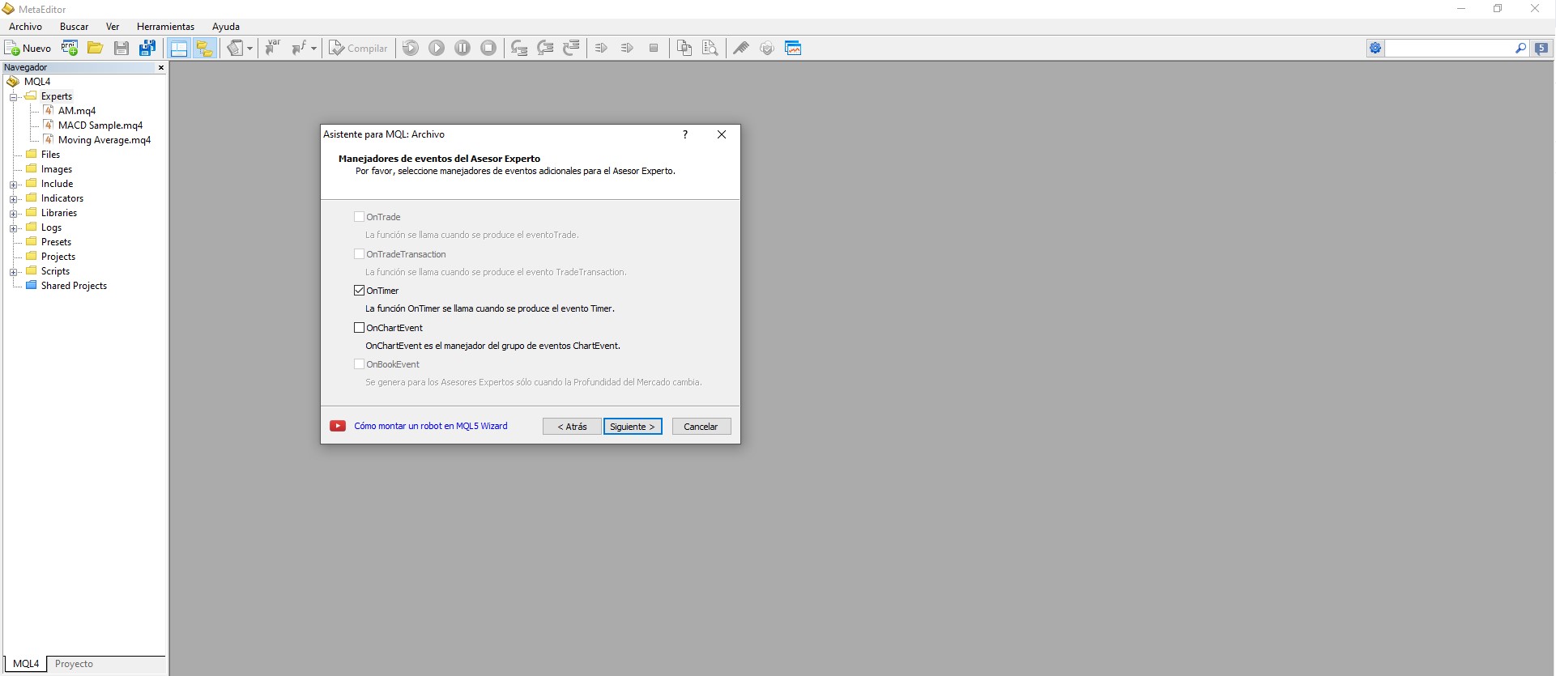Screen dimensions: 1556x676
Task: Click the Find in Files magnifier icon
Action: click(710, 49)
